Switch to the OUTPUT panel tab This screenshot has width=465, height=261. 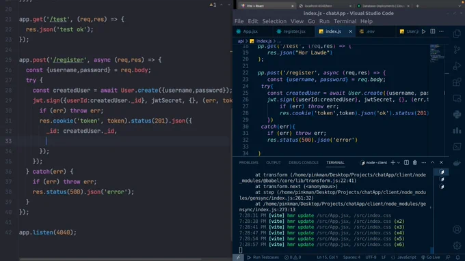click(274, 163)
